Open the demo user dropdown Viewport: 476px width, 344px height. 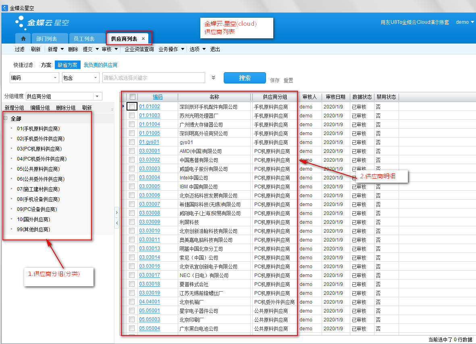pyautogui.click(x=465, y=22)
